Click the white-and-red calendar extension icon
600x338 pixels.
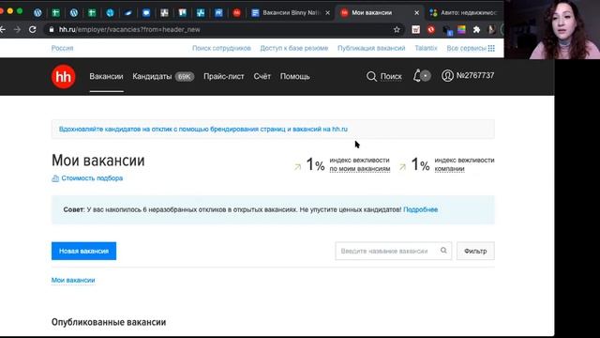coord(416,29)
